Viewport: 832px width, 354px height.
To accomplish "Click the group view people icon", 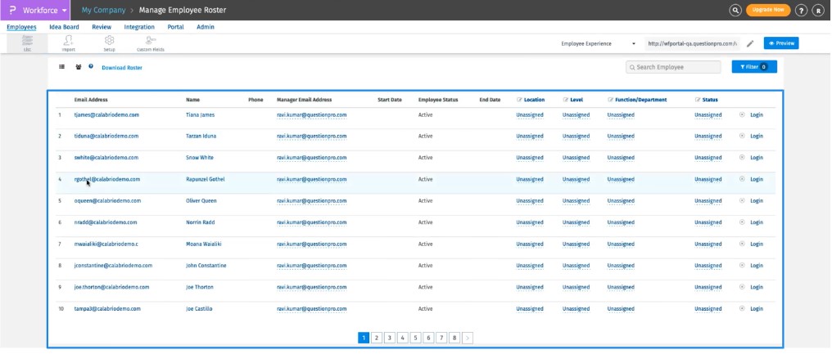I will tap(78, 67).
